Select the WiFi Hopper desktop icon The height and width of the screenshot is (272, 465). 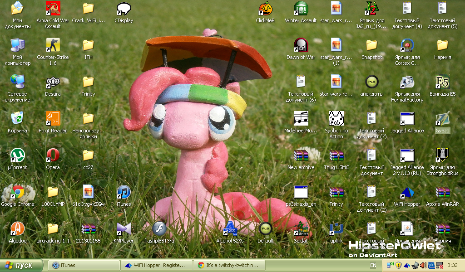click(x=407, y=192)
